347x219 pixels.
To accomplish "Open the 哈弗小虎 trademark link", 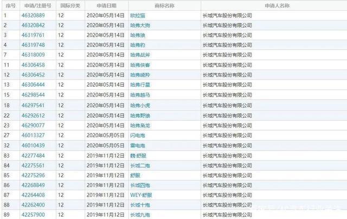I will click(140, 105).
